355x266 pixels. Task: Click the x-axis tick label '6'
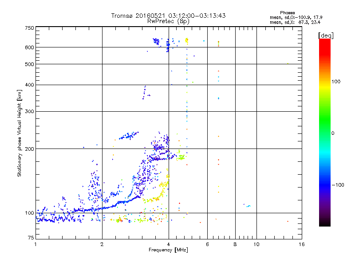click(207, 244)
